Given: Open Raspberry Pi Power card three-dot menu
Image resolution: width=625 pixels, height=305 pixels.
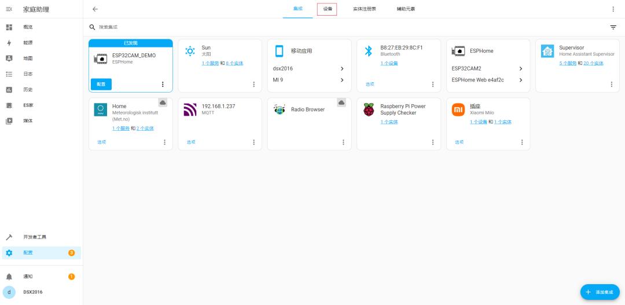Looking at the screenshot, I should pos(433,142).
